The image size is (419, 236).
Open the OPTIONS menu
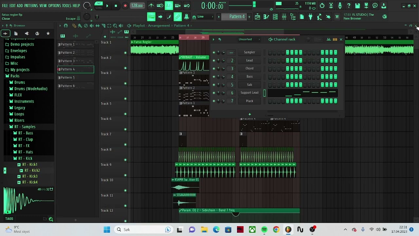tap(55, 6)
